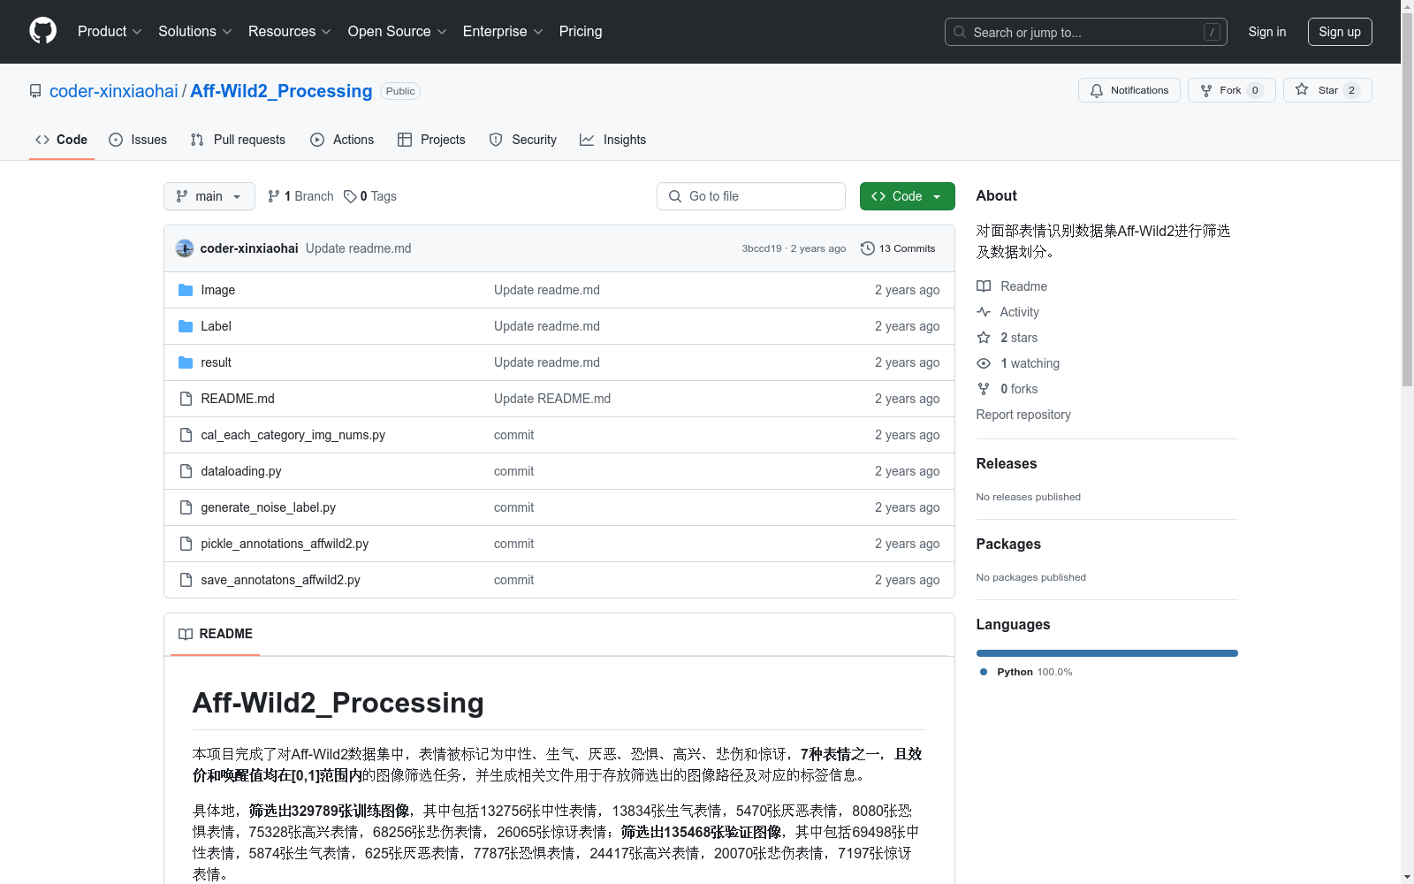Open the result folder icon
The height and width of the screenshot is (884, 1414).
pos(186,362)
